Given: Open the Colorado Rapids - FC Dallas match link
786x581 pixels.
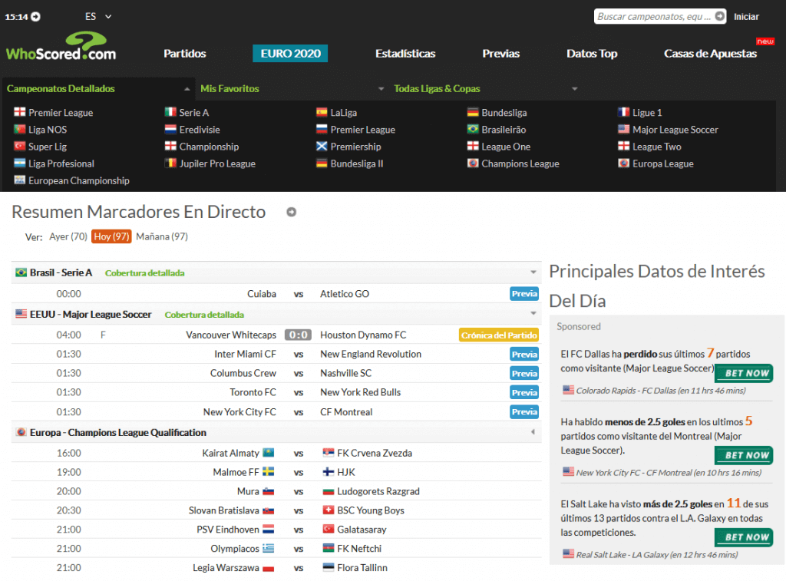Looking at the screenshot, I should pyautogui.click(x=661, y=391).
